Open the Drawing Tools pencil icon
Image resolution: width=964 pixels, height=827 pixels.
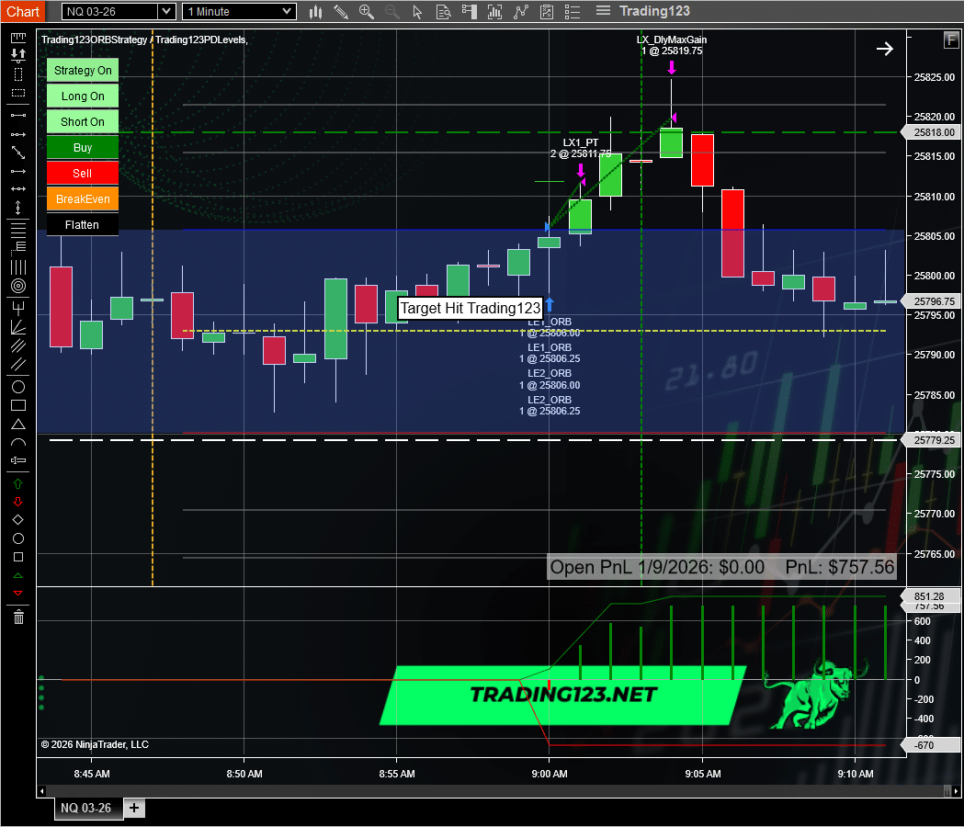pyautogui.click(x=341, y=11)
